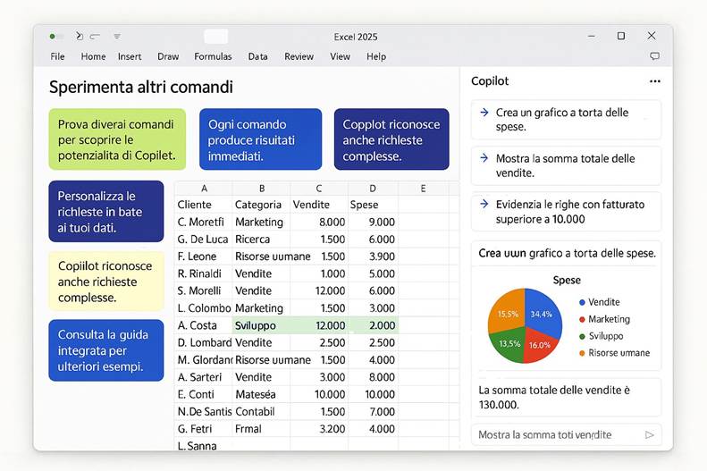707x471 pixels.
Task: Select suggestion Mostra la somma totale delle vendite
Action: (566, 165)
